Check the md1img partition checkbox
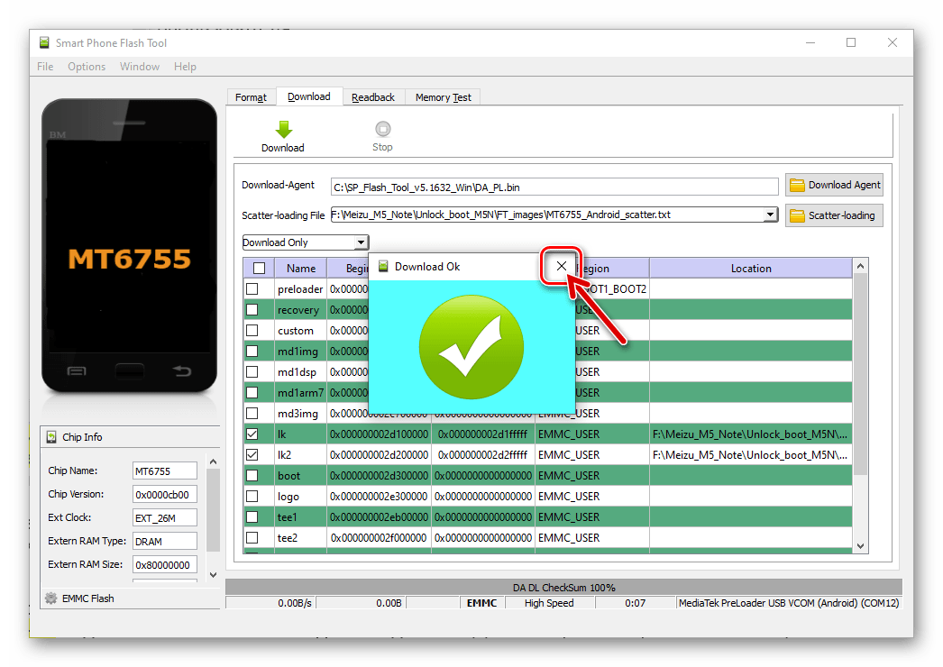This screenshot has width=943, height=667. point(252,352)
